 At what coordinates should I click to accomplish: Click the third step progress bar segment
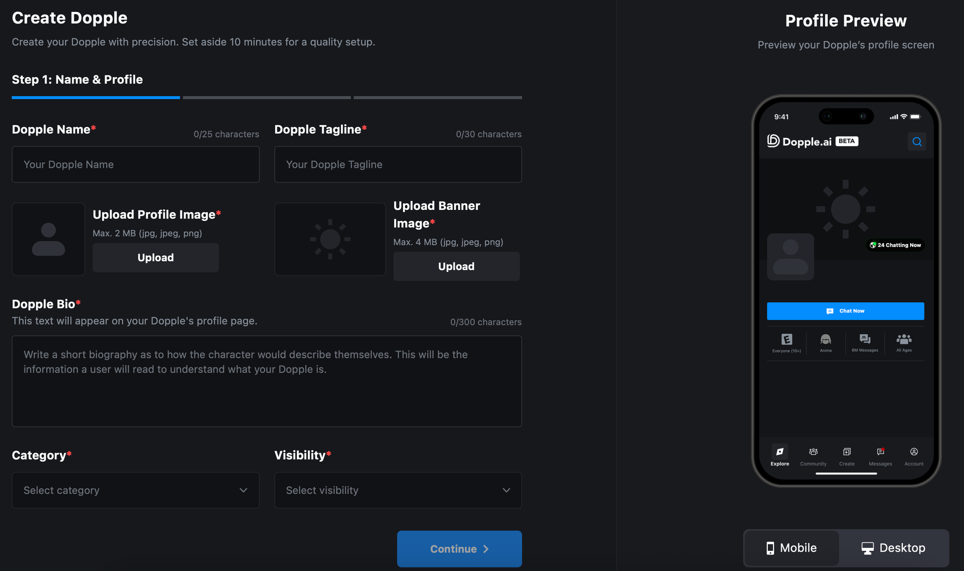coord(438,98)
